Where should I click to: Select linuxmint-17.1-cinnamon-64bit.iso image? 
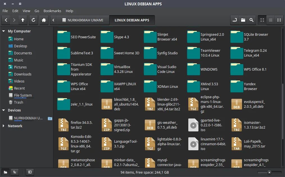(207, 144)
